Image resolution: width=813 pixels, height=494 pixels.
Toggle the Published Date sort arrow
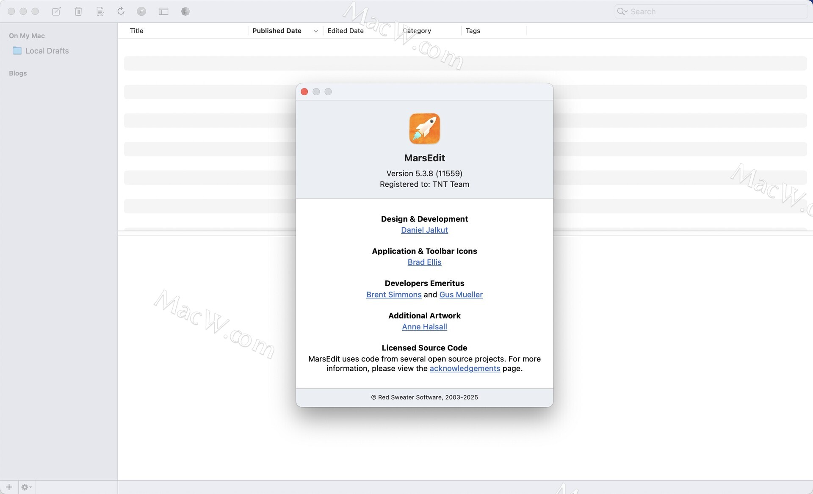point(315,31)
